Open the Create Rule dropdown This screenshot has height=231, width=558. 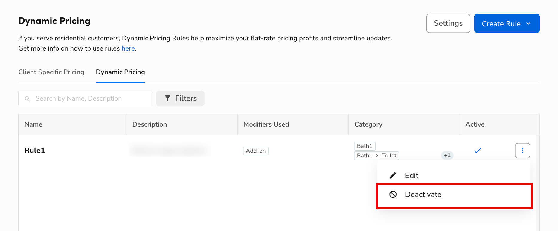(507, 23)
